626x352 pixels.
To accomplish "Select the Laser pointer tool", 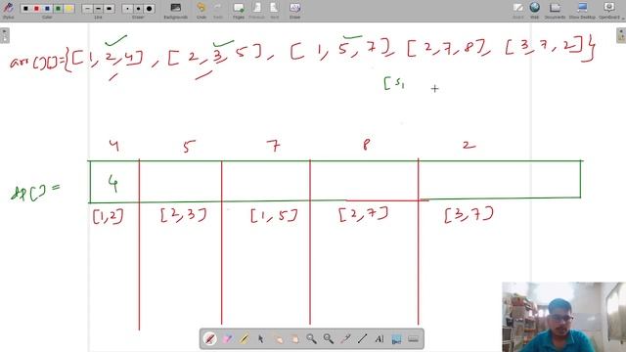I will (345, 339).
